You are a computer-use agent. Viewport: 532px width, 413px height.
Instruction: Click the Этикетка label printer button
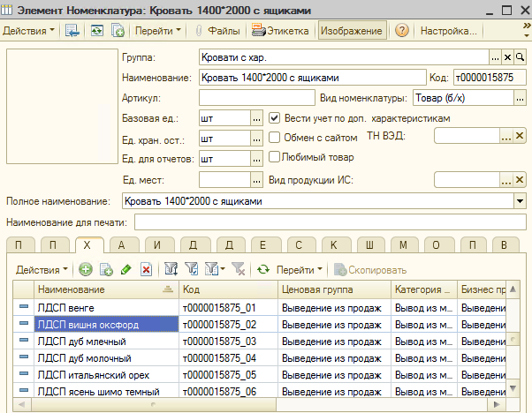(280, 31)
